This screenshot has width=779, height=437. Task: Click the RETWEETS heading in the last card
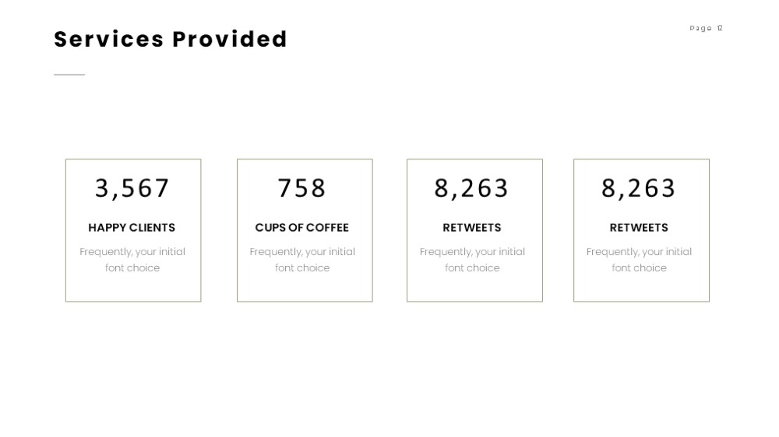pos(639,228)
